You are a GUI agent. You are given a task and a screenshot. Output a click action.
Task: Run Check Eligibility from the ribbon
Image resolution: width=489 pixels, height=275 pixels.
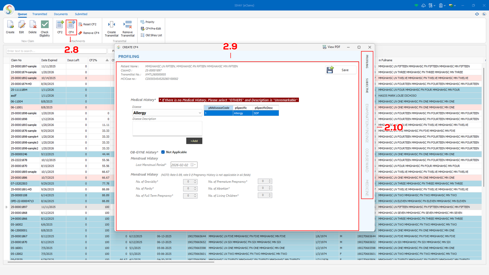coord(45,25)
